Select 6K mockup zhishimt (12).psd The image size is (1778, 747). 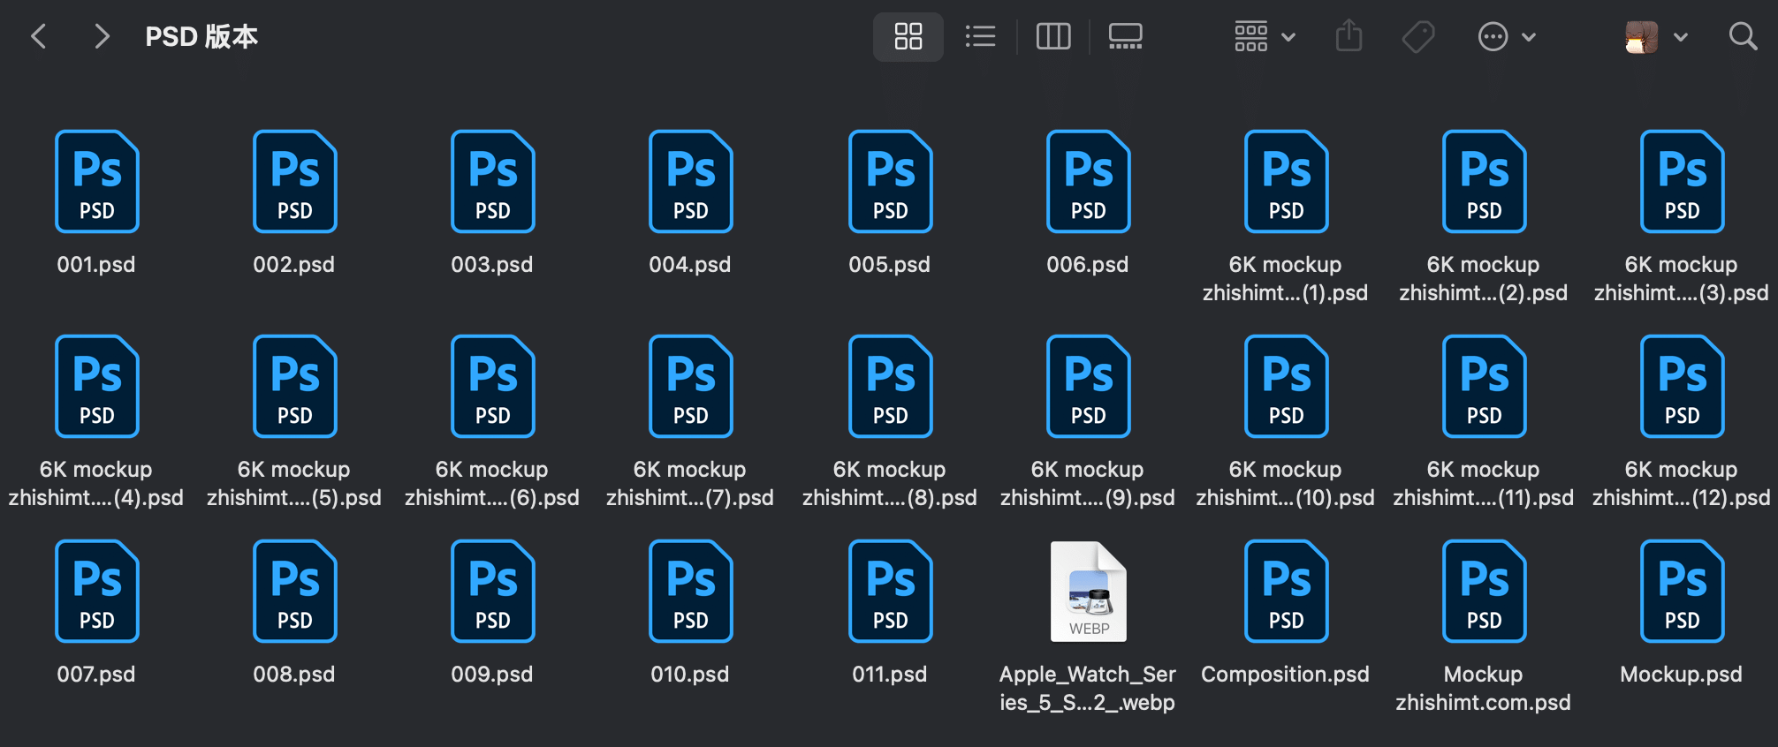tap(1682, 387)
